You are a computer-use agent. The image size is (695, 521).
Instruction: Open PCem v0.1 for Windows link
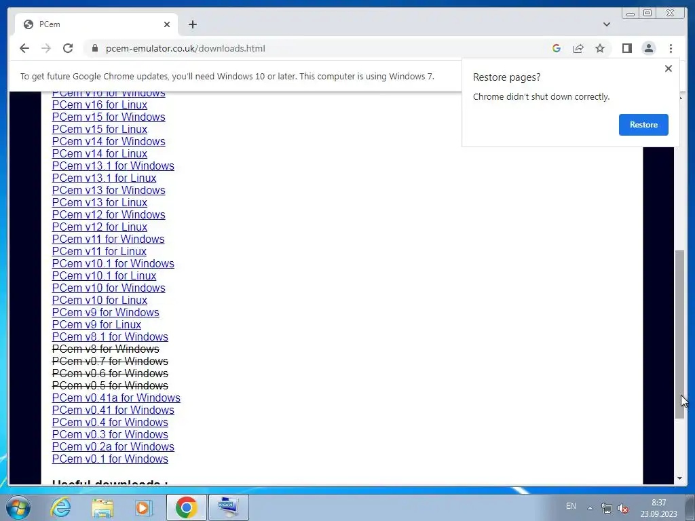coord(110,459)
